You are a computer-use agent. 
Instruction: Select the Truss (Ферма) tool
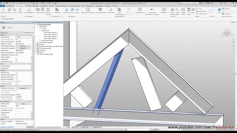pos(38,11)
